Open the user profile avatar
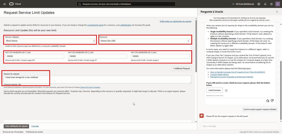The image size is (282, 134). click(x=278, y=4)
